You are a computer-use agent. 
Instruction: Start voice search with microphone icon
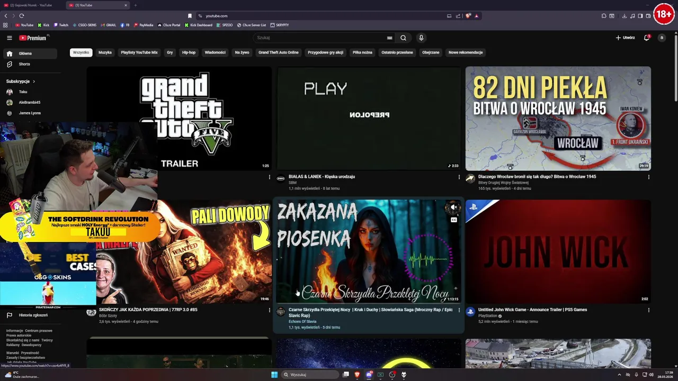pyautogui.click(x=421, y=38)
